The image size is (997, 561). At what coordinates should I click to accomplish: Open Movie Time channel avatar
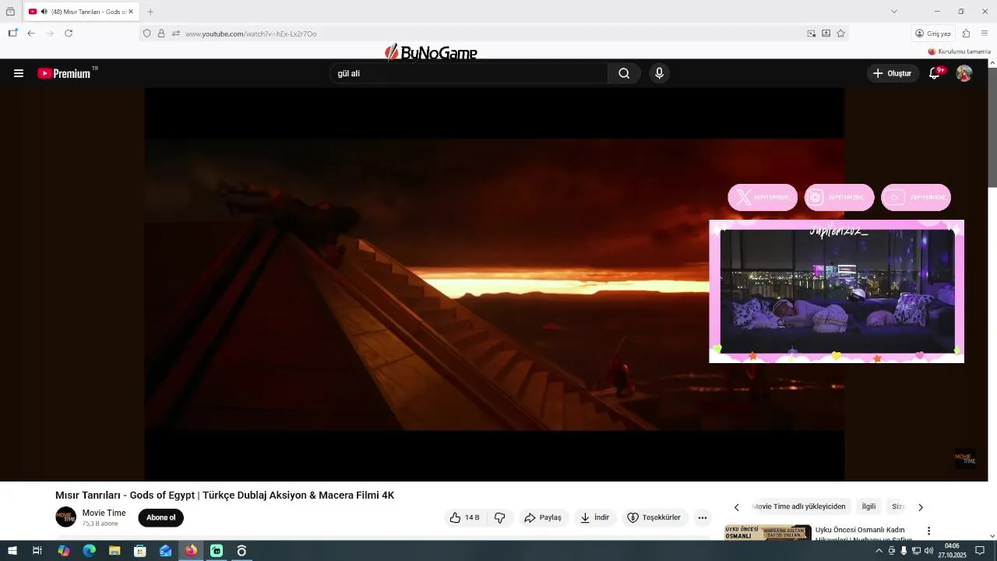pos(65,517)
